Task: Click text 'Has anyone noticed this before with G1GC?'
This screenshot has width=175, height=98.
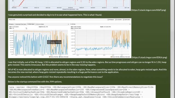Action: pos(29,77)
